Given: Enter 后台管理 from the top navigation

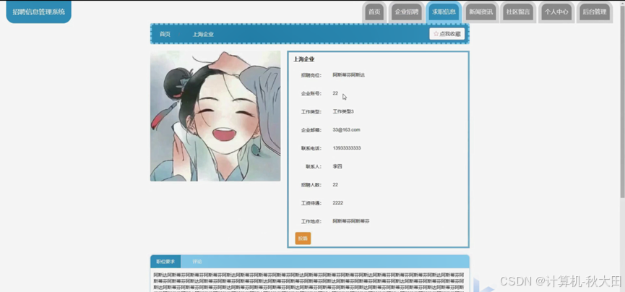Looking at the screenshot, I should coord(594,12).
